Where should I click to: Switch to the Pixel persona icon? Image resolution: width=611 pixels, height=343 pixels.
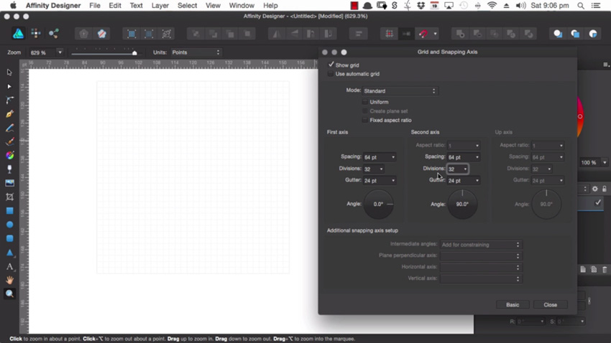coord(36,34)
